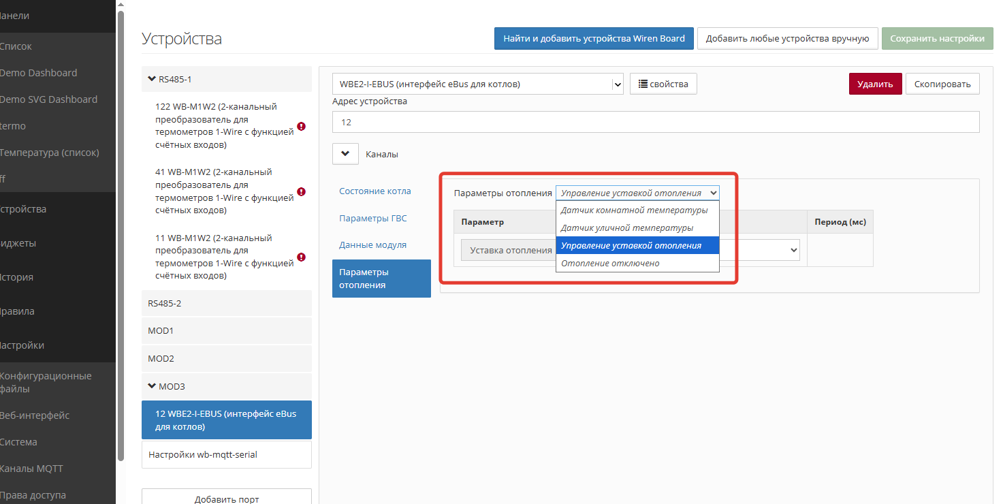Image resolution: width=1003 pixels, height=504 pixels.
Task: Click error icon next to device 41 WB-M1W2
Action: tap(301, 191)
